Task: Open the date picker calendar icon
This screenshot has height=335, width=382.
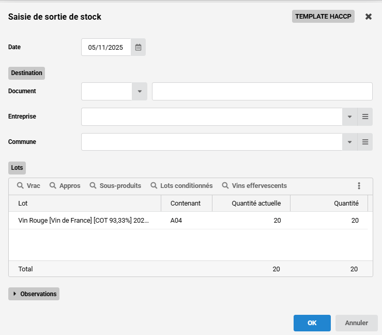Action: (138, 47)
